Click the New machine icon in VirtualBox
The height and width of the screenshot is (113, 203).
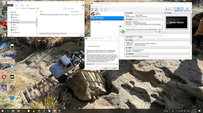coord(92,9)
